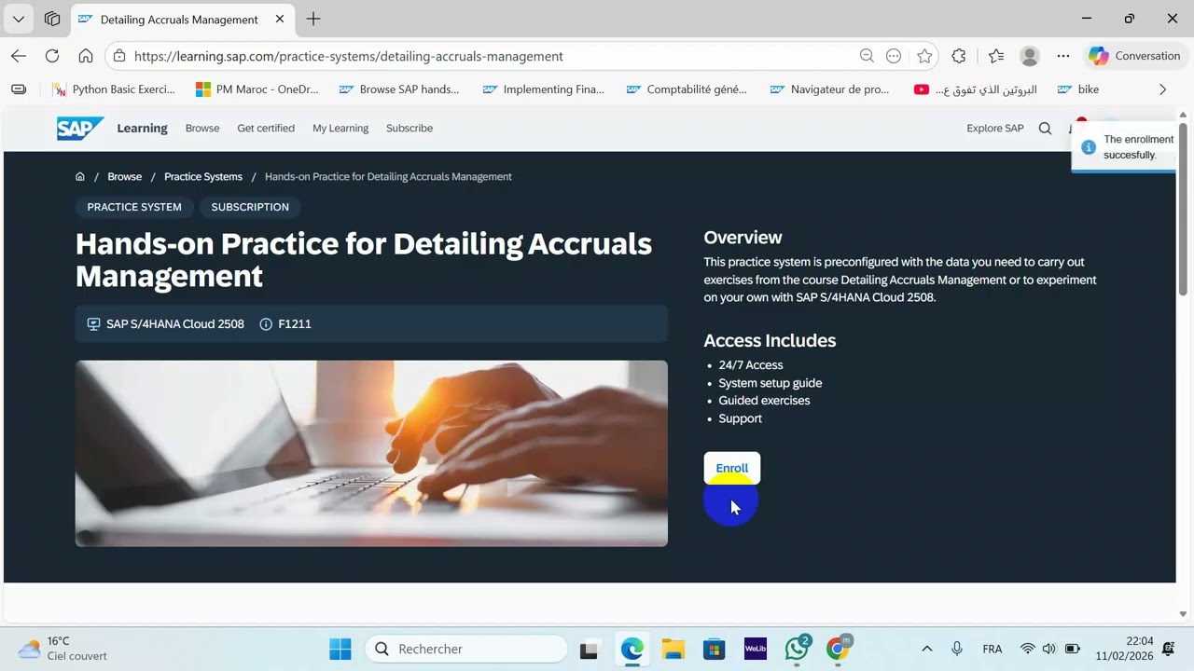The image size is (1194, 671).
Task: Click the '24/7 Access' list item
Action: [x=751, y=365]
